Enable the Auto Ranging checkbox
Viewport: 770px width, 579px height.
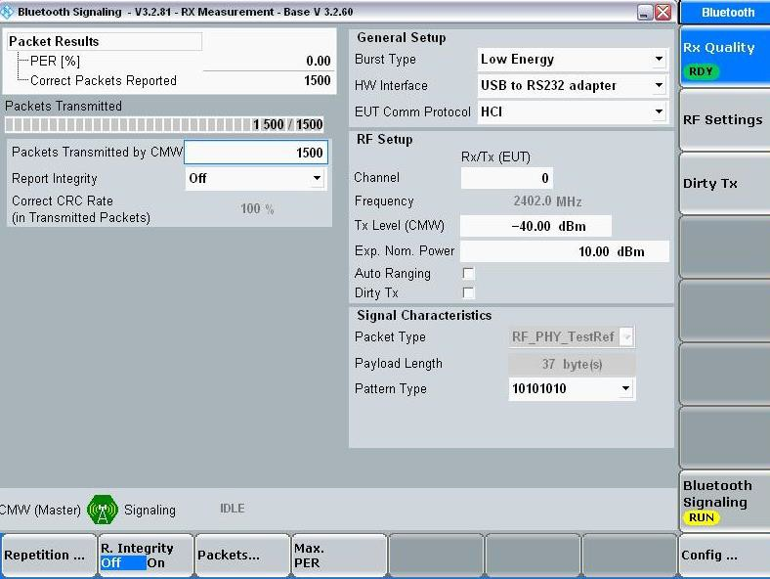click(x=468, y=273)
